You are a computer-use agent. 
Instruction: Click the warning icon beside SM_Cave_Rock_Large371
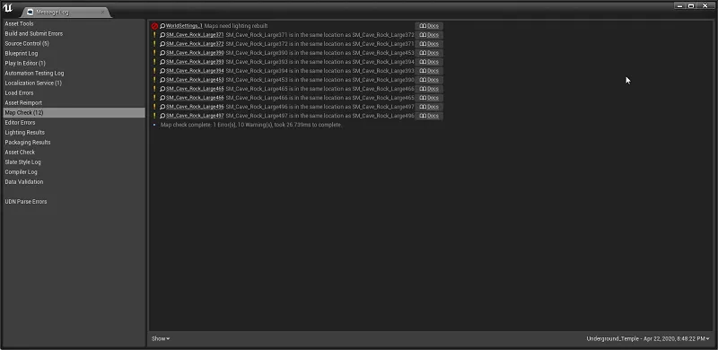154,35
